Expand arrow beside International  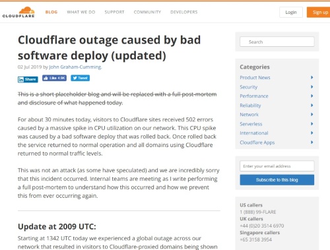tap(312, 133)
